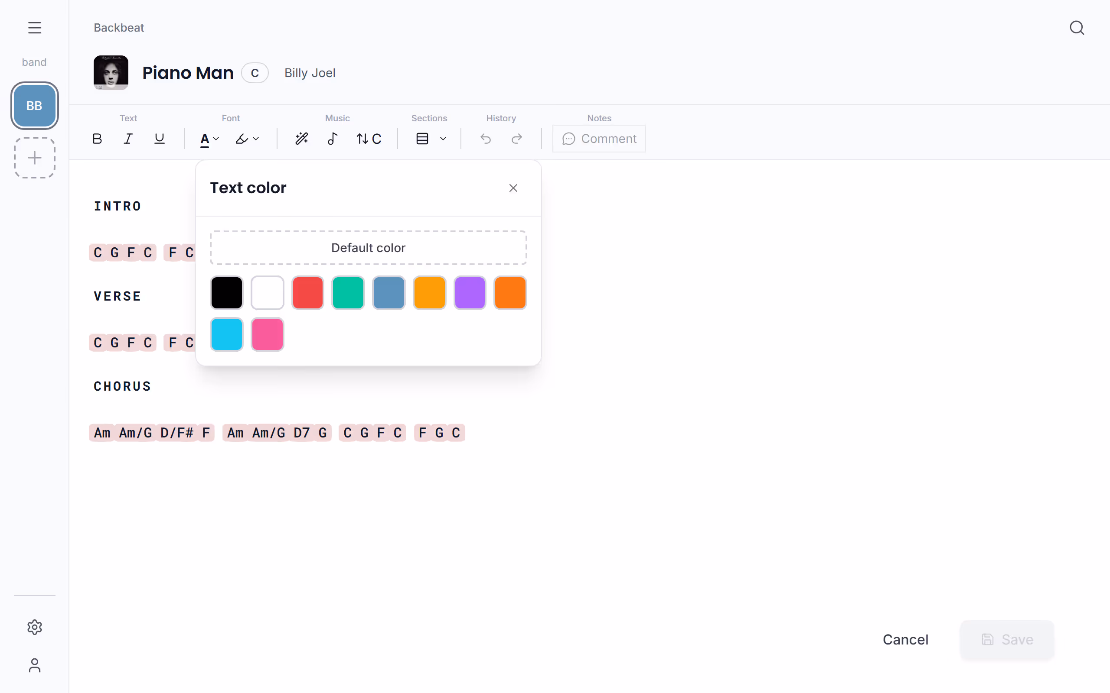Click the band sidebar label

34,62
